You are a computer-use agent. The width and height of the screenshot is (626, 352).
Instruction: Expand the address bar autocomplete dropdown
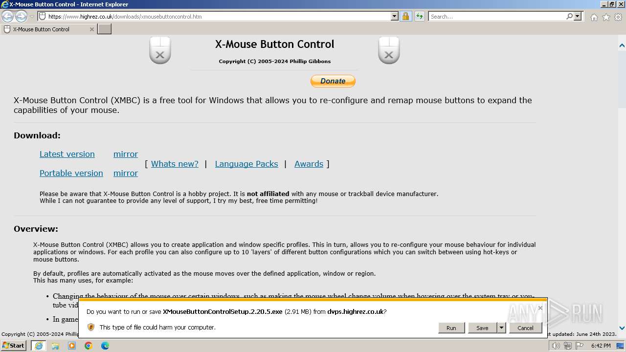[395, 16]
